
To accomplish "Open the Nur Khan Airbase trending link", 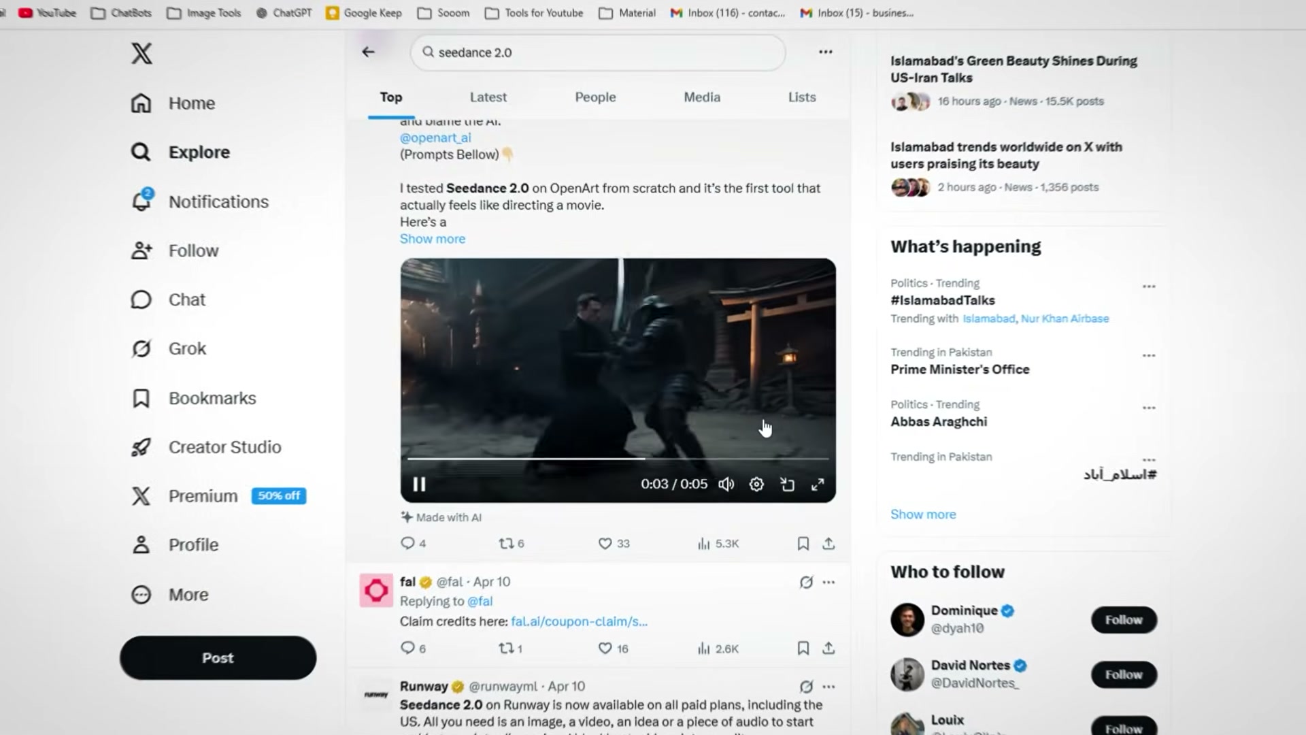I will [x=1065, y=318].
